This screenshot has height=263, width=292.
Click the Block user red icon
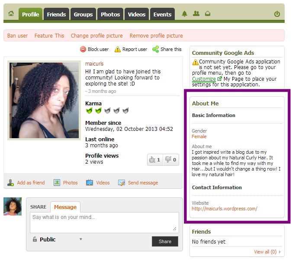(83, 49)
